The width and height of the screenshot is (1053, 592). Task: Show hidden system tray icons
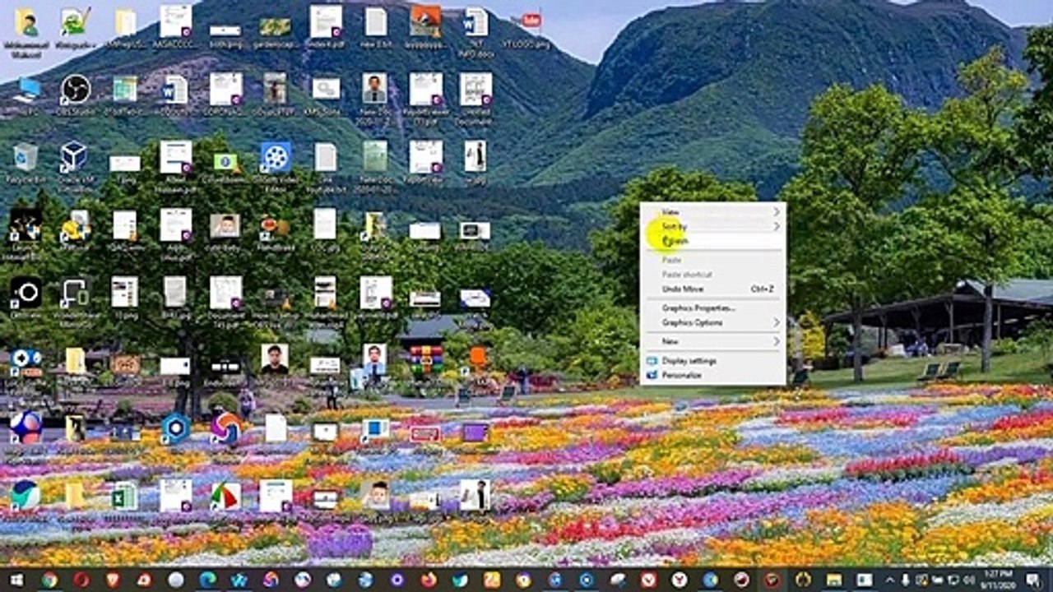(x=889, y=580)
